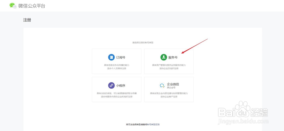Select the 服务号 account type title
The height and width of the screenshot is (131, 284).
click(x=173, y=58)
